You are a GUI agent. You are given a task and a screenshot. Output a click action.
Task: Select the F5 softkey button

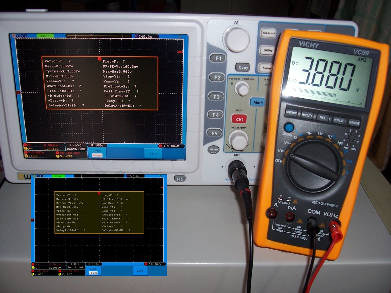(x=214, y=133)
